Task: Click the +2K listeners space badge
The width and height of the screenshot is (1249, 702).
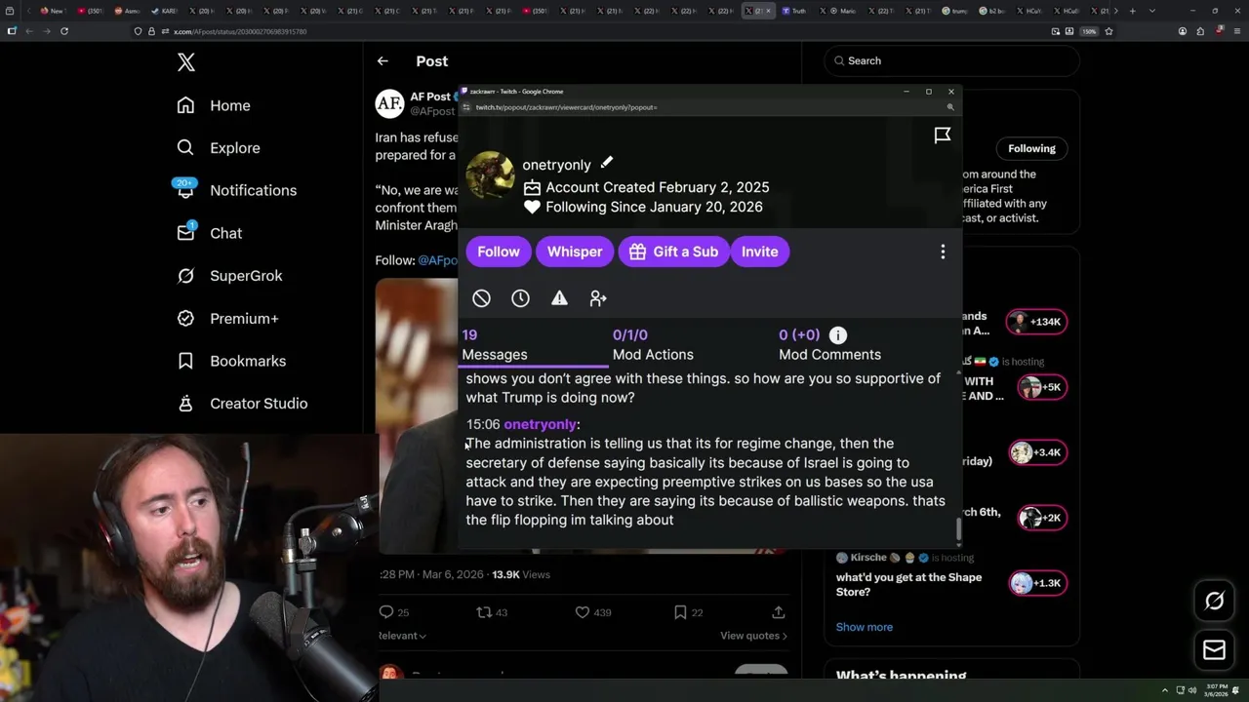Action: [1043, 518]
